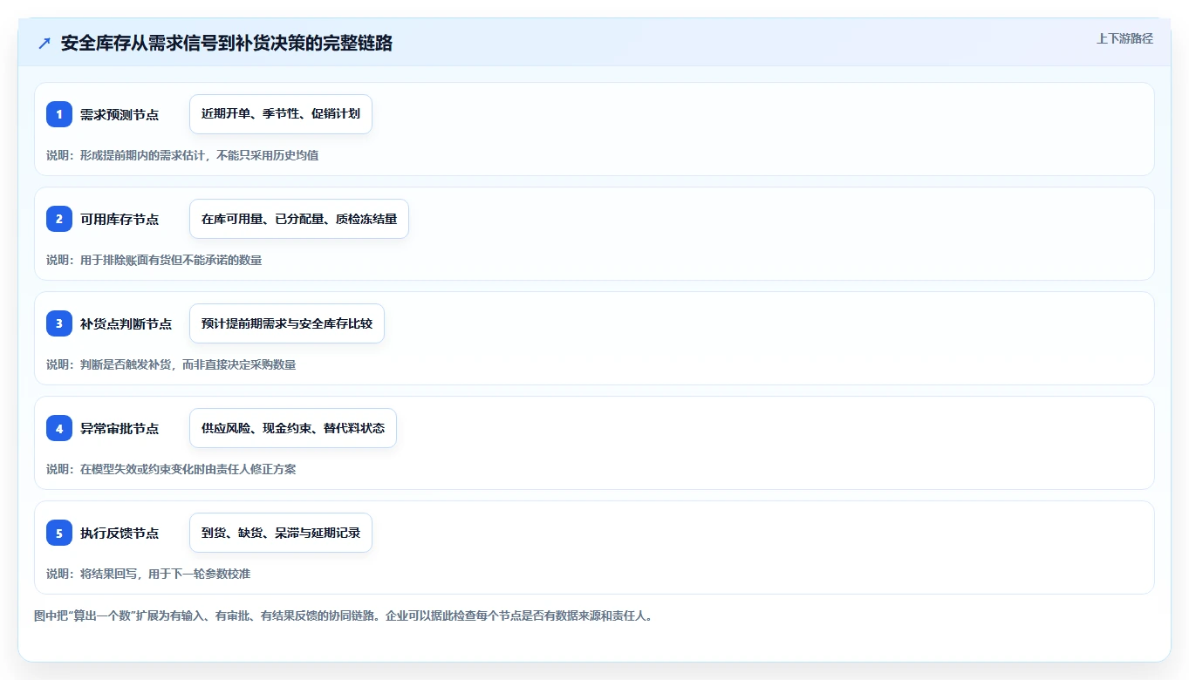
Task: Click the note 判断是否触发补货
Action: (126, 364)
